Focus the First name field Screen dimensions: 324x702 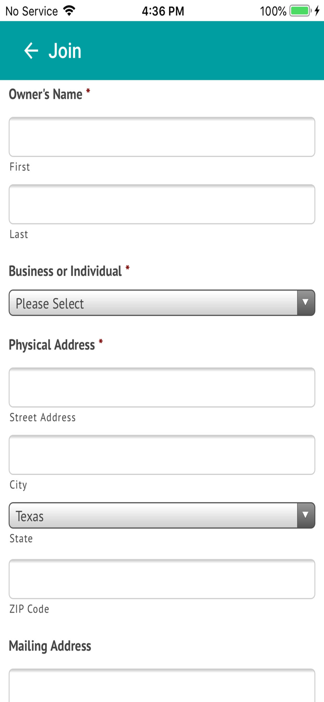[162, 137]
